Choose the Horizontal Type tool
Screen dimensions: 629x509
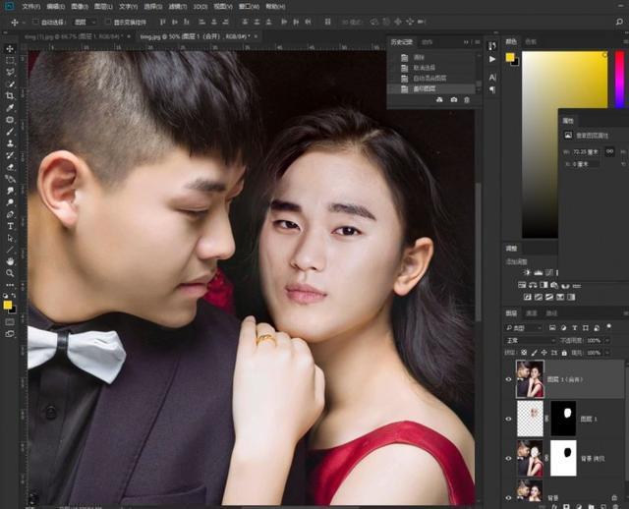click(10, 225)
